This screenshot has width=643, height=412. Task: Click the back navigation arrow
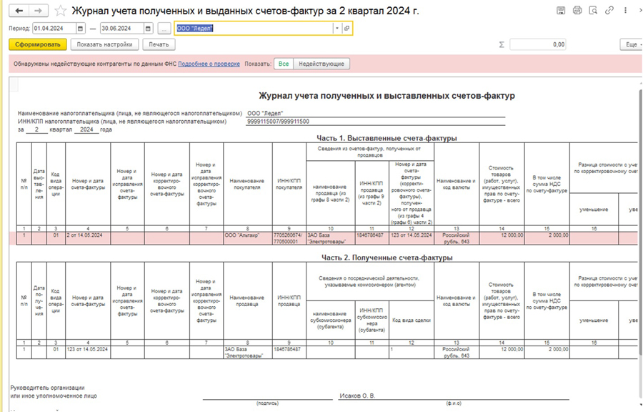(19, 11)
